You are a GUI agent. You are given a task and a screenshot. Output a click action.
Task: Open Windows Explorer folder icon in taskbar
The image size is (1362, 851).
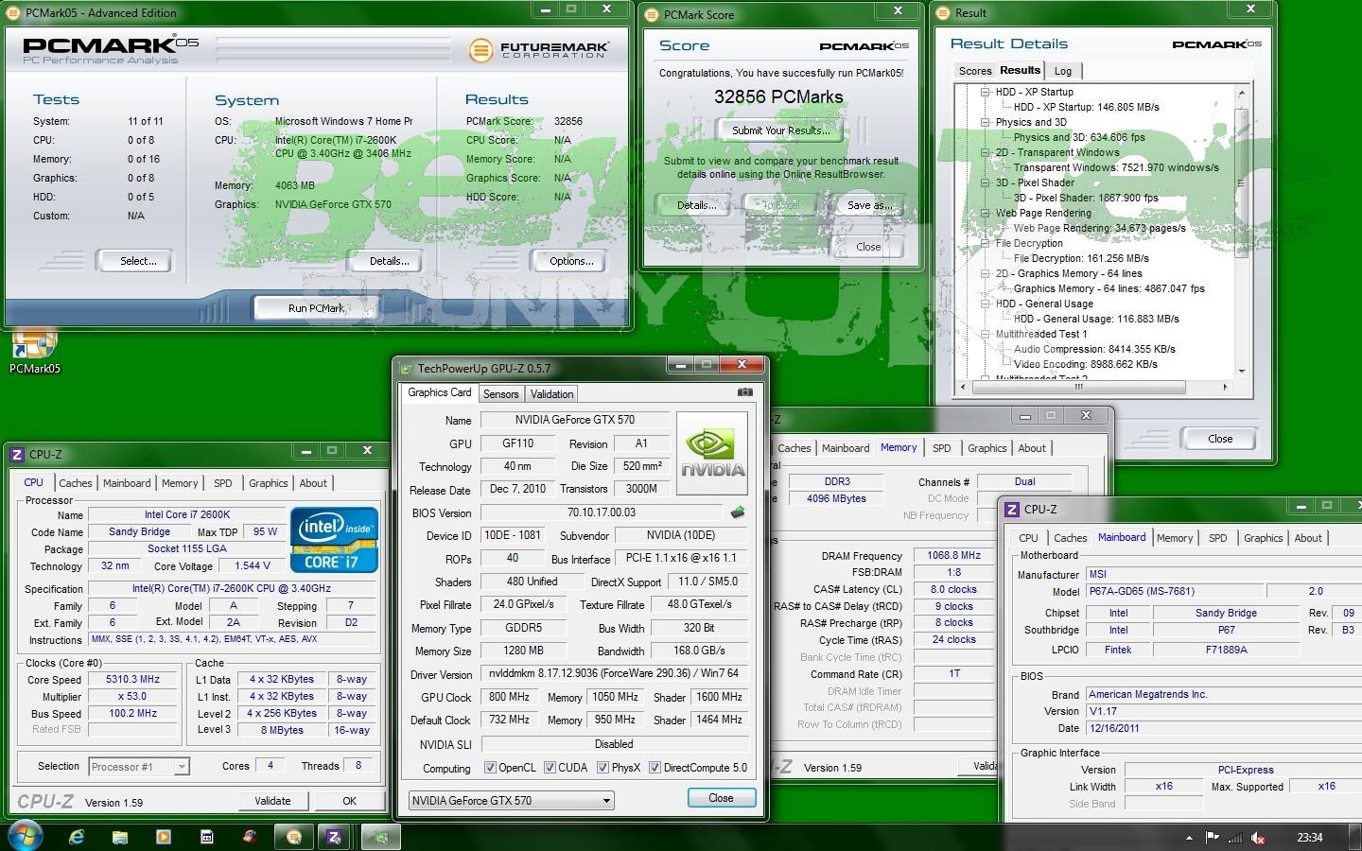[120, 837]
